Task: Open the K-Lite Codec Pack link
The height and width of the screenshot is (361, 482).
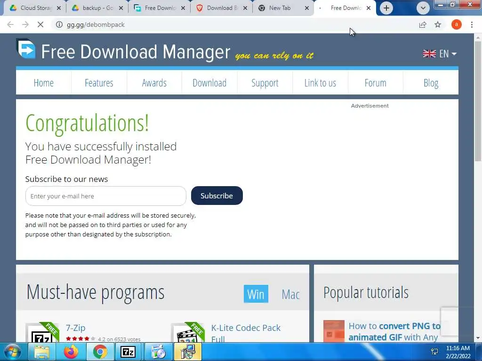Action: 246,333
